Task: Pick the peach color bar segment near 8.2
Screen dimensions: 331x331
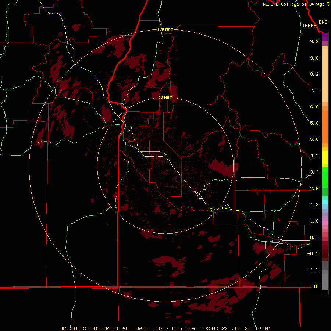Action: tap(325, 75)
